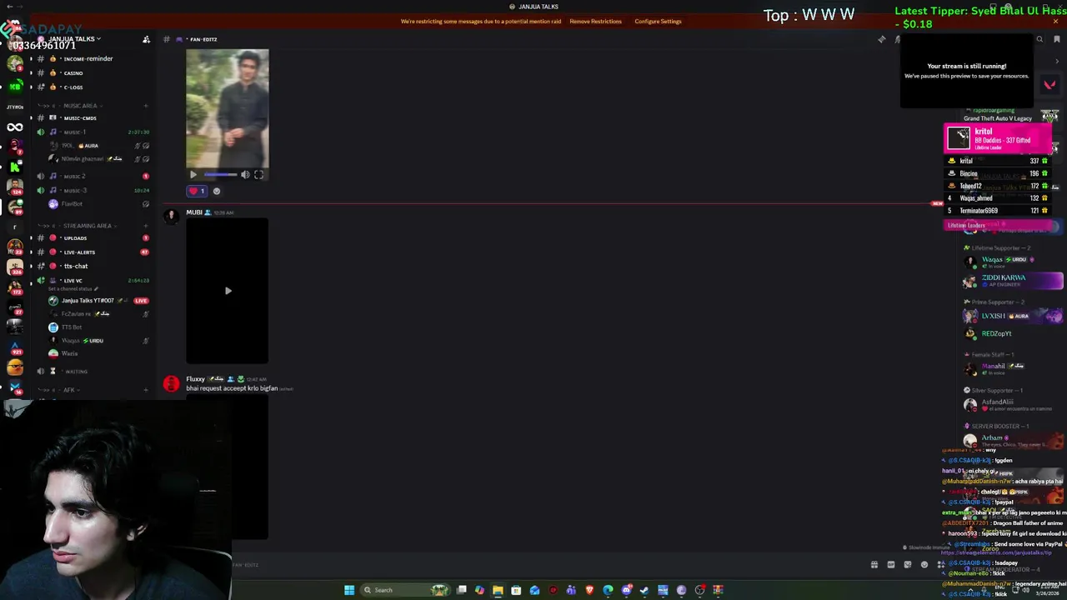Join the music-1 voice channel
The image size is (1067, 600).
[75, 132]
